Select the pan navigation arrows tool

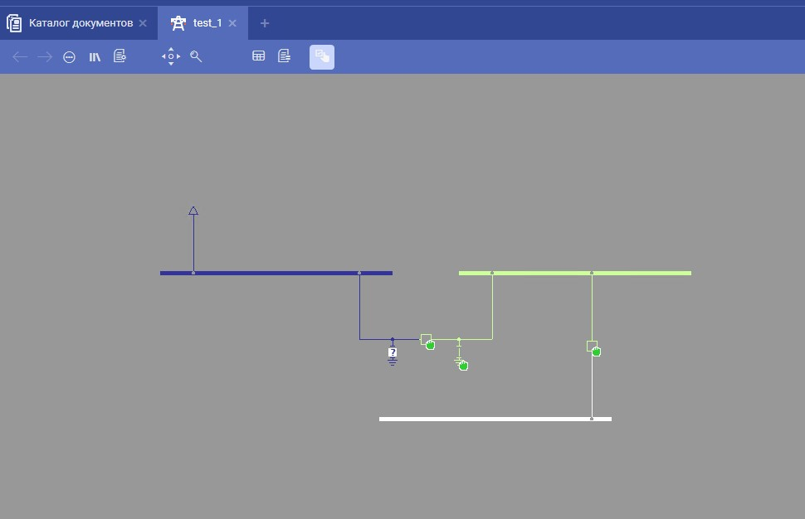coord(171,56)
